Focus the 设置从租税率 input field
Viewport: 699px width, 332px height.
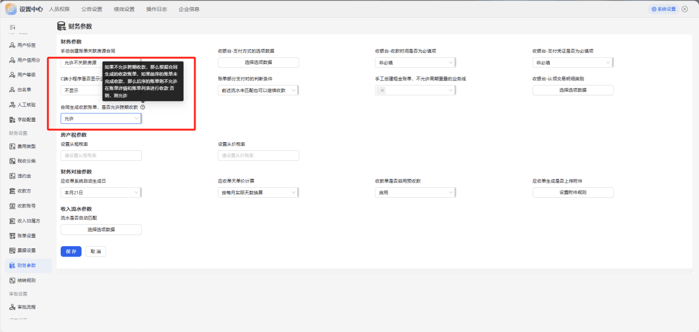tap(101, 155)
